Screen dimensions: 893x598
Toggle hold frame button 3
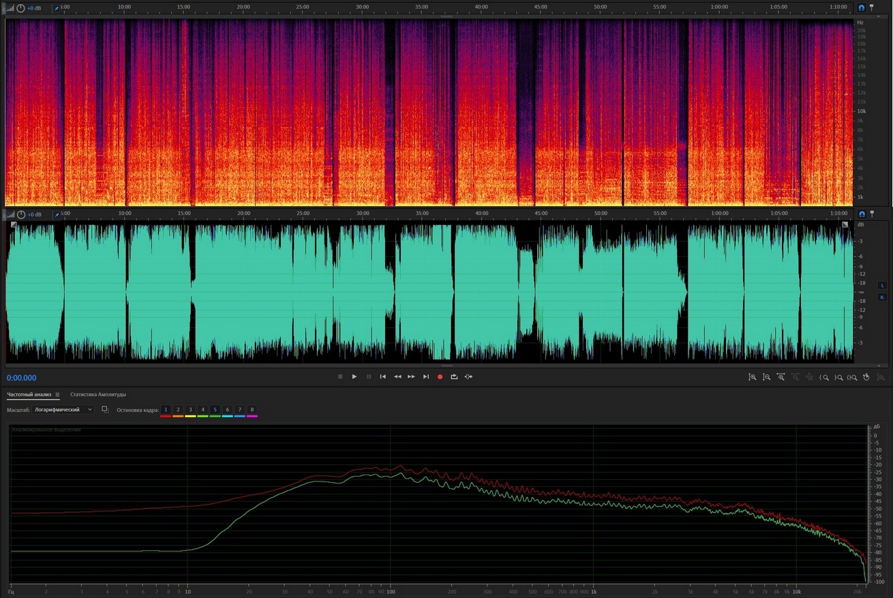[x=190, y=410]
